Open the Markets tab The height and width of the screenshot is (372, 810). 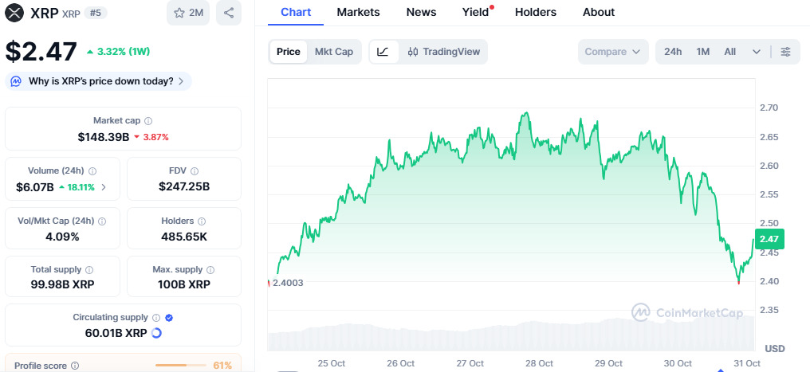(x=358, y=12)
